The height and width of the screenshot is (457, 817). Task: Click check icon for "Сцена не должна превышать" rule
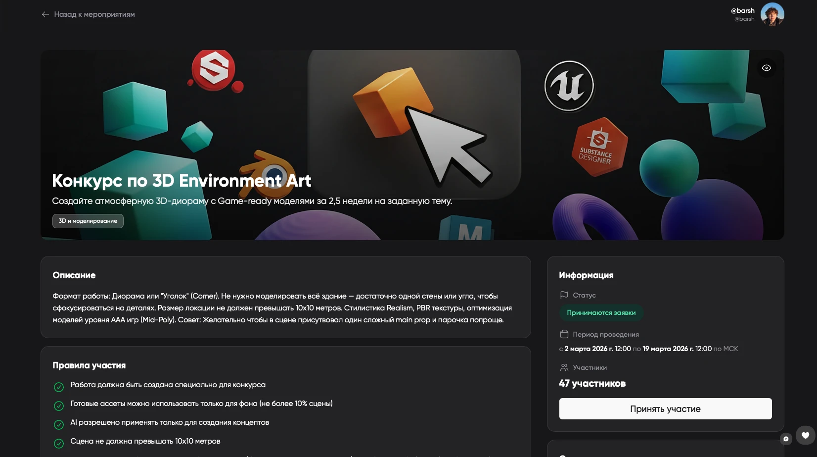click(x=59, y=443)
